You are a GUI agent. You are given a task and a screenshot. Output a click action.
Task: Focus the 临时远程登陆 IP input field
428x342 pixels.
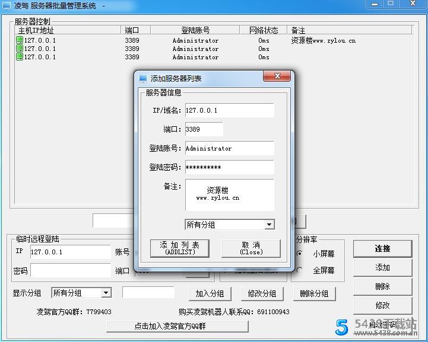(x=71, y=252)
